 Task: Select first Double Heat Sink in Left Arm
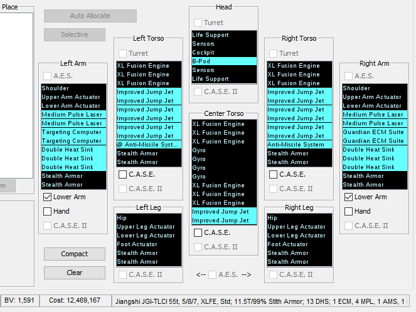tap(74, 150)
